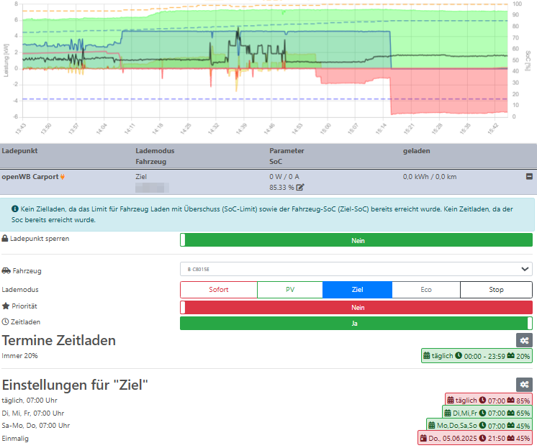Click the car icon beside Fahrzeug

pyautogui.click(x=6, y=270)
